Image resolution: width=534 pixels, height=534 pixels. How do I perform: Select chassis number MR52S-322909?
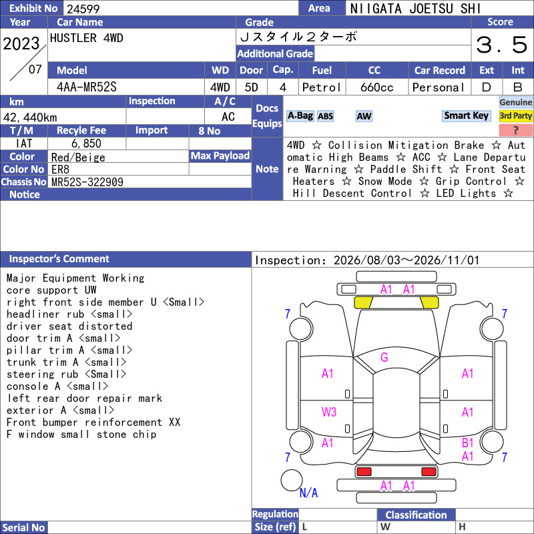pos(87,182)
